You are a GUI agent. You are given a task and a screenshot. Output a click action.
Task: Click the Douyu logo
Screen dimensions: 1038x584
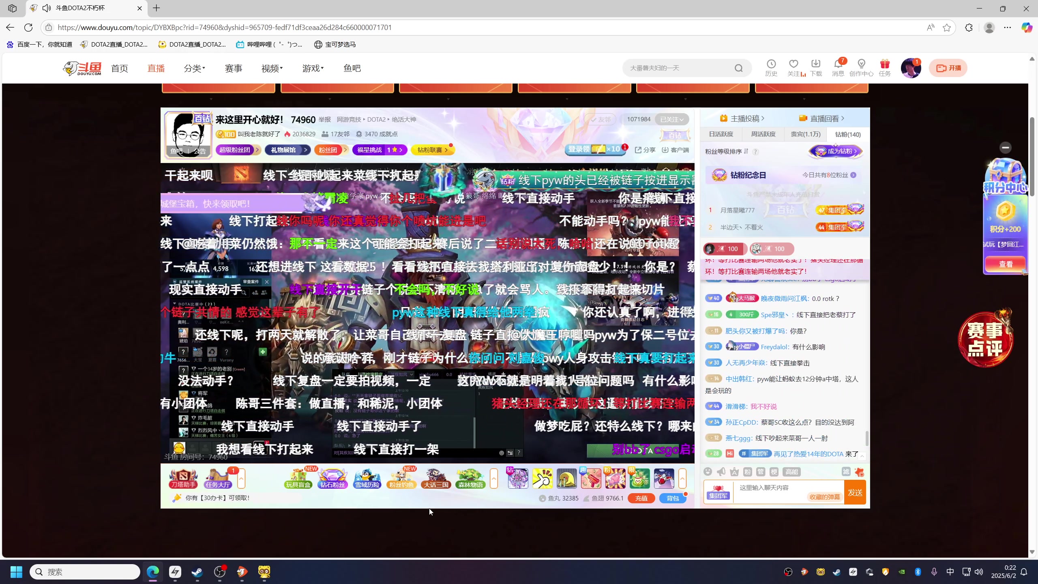(x=82, y=68)
